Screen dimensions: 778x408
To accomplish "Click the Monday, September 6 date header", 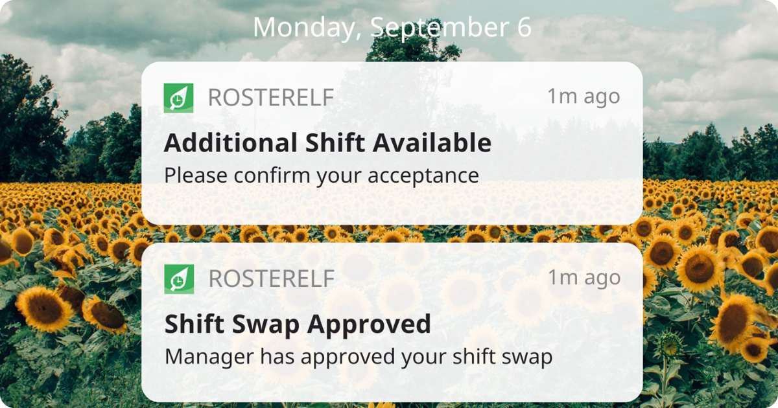I will click(392, 28).
